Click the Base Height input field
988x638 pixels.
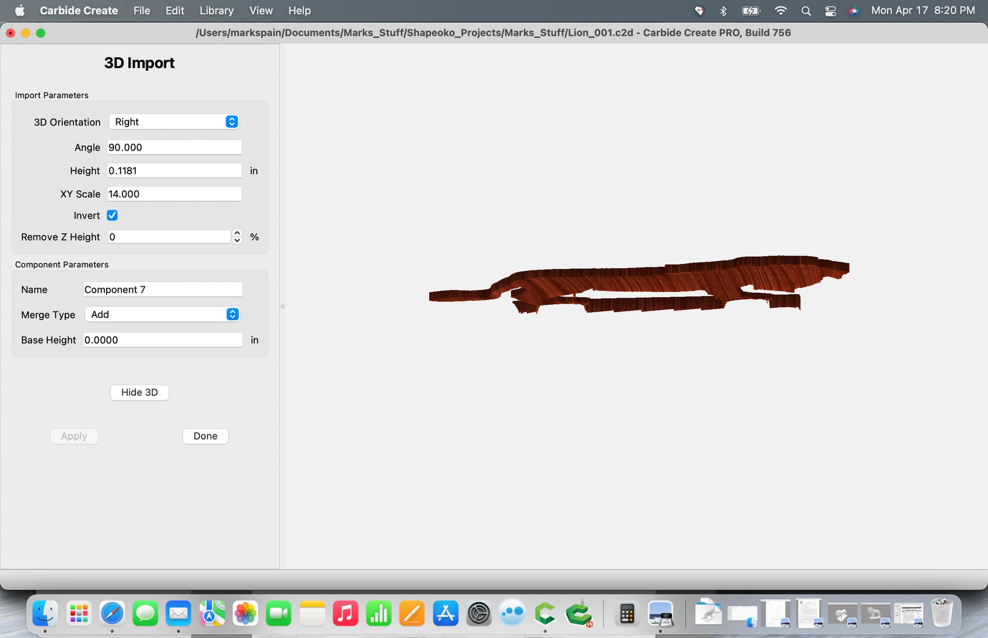click(x=163, y=340)
